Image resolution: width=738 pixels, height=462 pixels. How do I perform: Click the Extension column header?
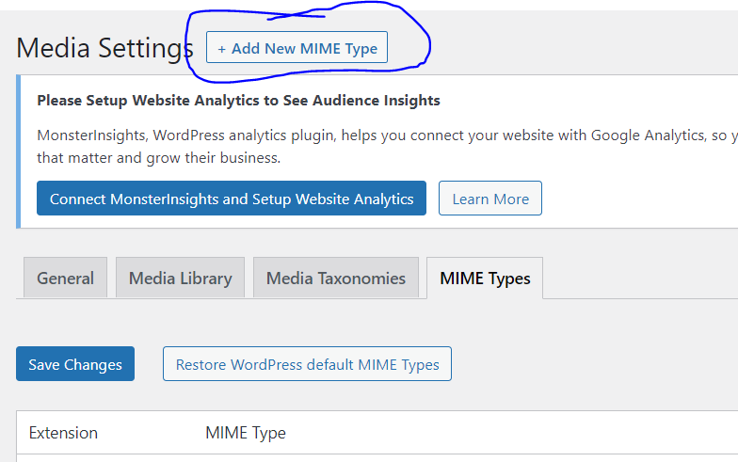(63, 433)
